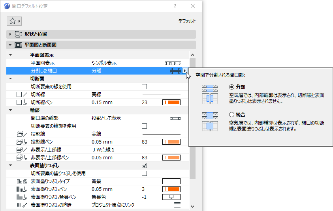Click the background pen icon beside 表面塗りつぶし背景ペン
This screenshot has width=333, height=211.
[x=22, y=197]
